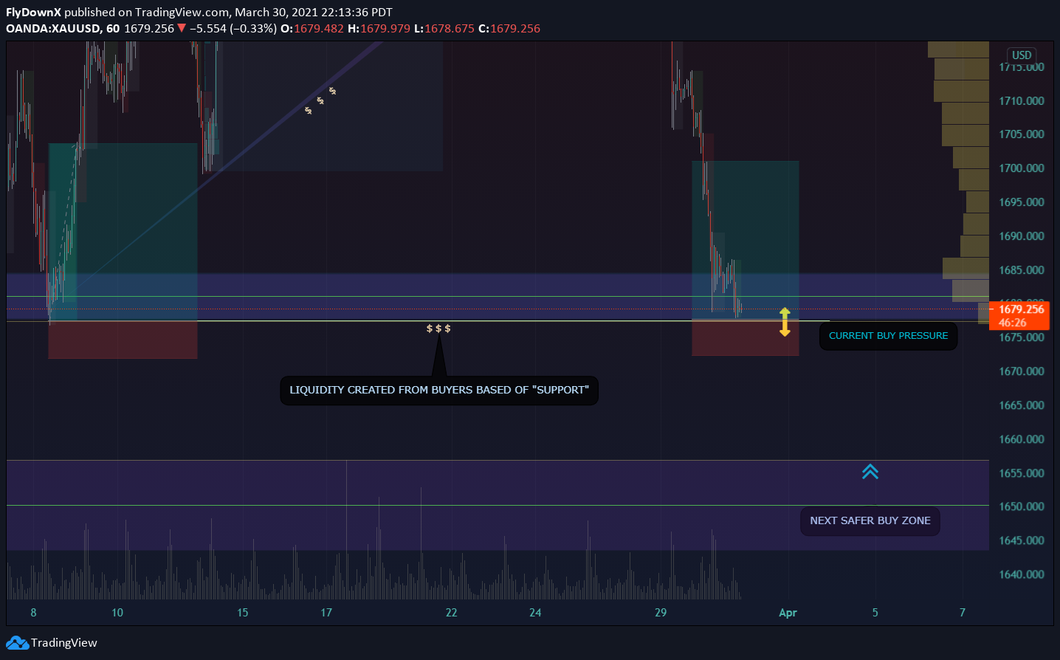
Task: Click the Apr date on time axis
Action: [x=788, y=613]
